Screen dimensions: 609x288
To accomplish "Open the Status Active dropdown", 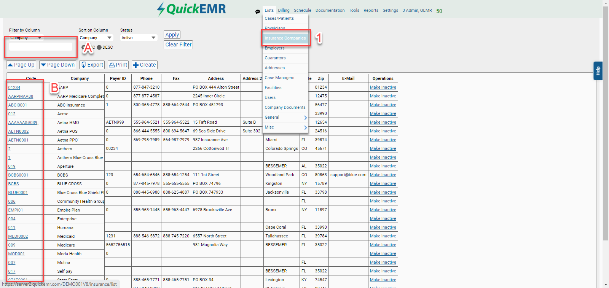I will 139,38.
